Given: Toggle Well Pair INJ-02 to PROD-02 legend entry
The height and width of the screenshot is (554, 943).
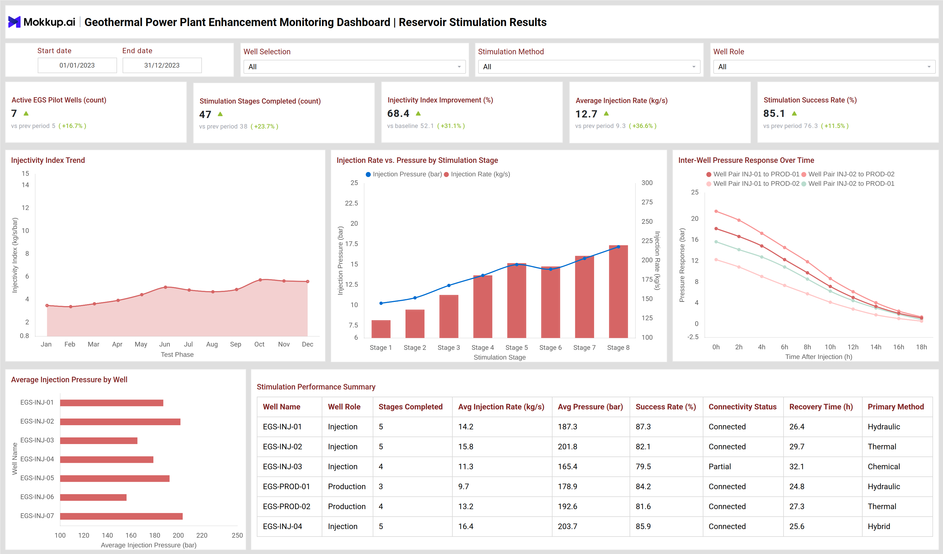Looking at the screenshot, I should [848, 174].
